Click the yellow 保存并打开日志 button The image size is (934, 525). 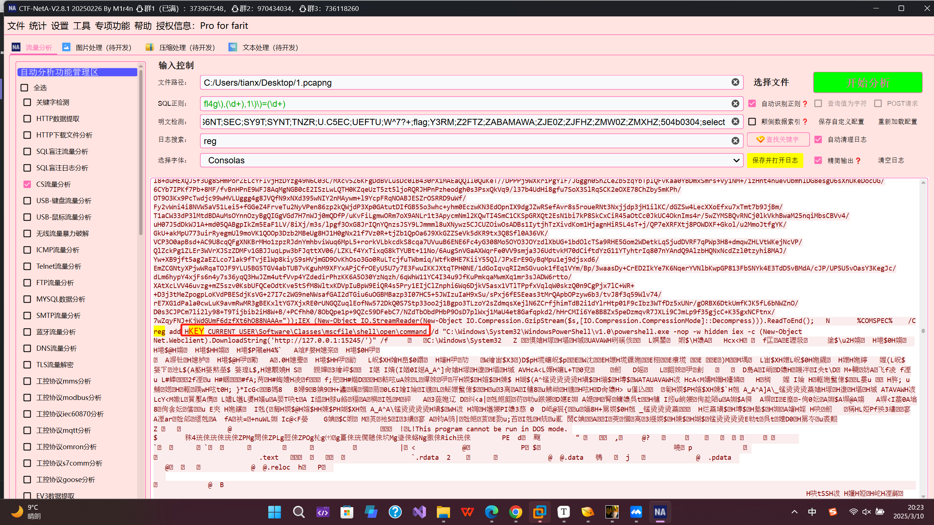pyautogui.click(x=775, y=160)
